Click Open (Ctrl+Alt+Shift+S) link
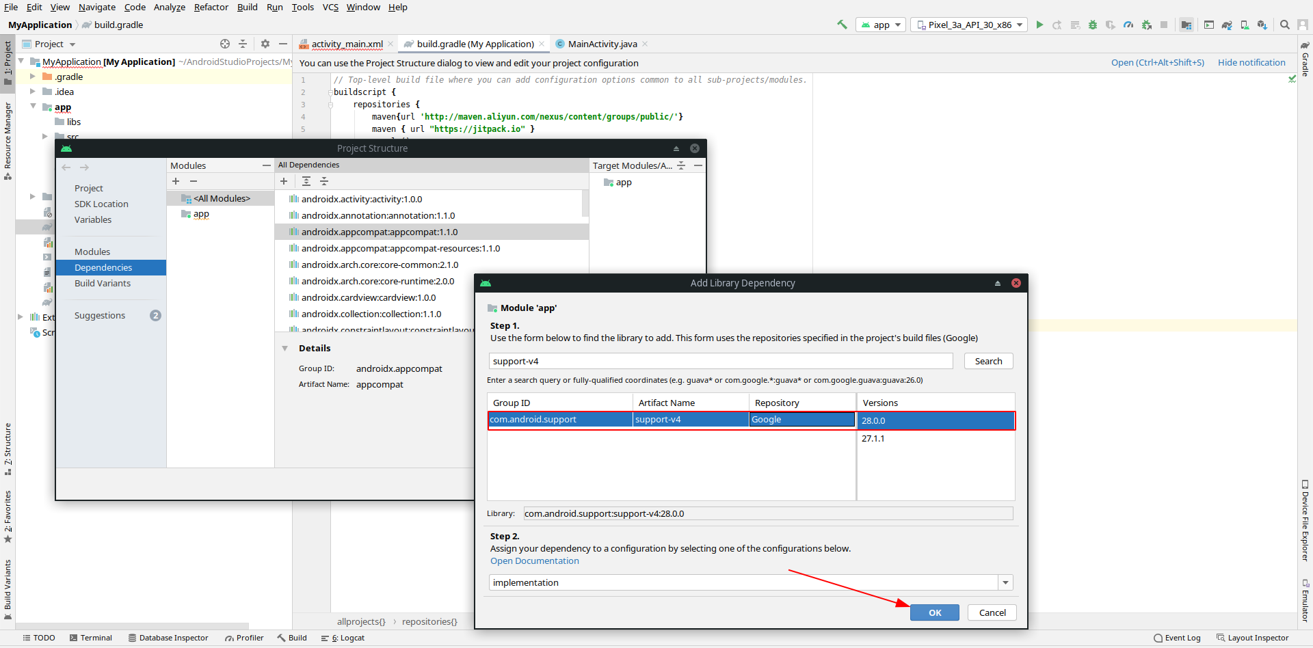Image resolution: width=1313 pixels, height=648 pixels. (1158, 62)
